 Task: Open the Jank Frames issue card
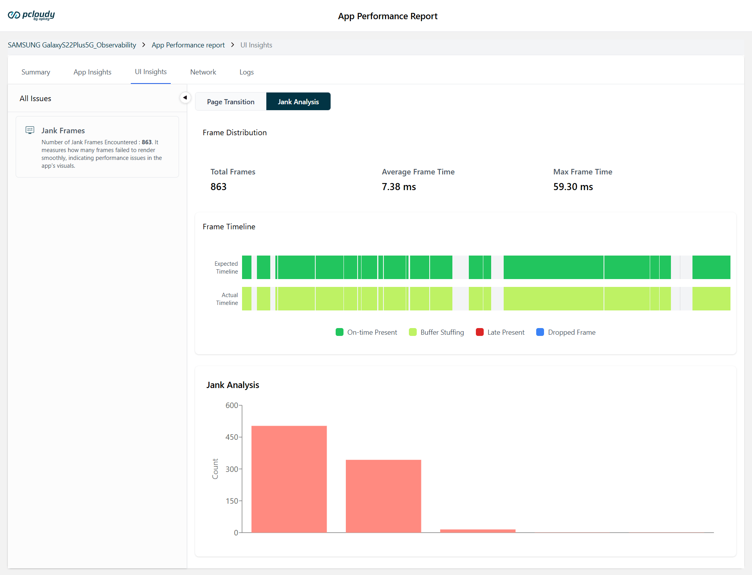coord(97,147)
